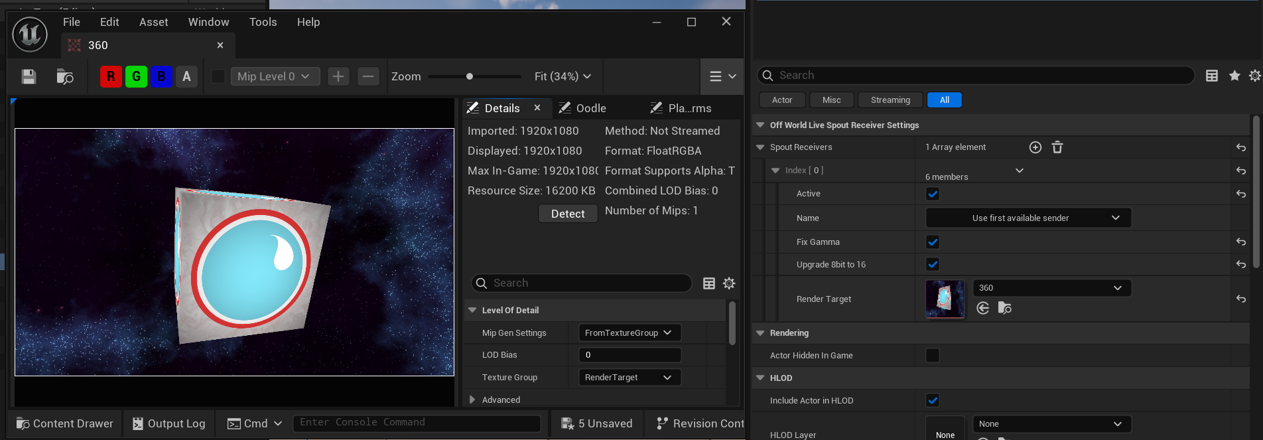Close the Details tab
Screen dimensions: 1263x440
pos(537,108)
